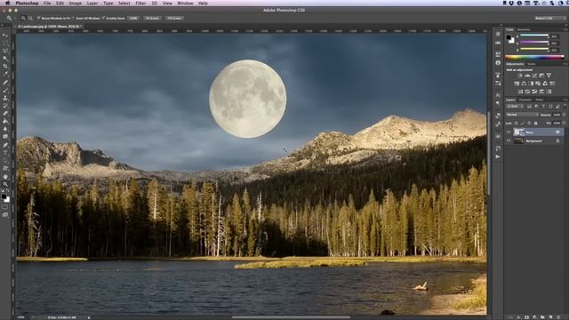Screen dimensions: 569x320
Task: Select the Gradient tool
Action: click(5, 121)
